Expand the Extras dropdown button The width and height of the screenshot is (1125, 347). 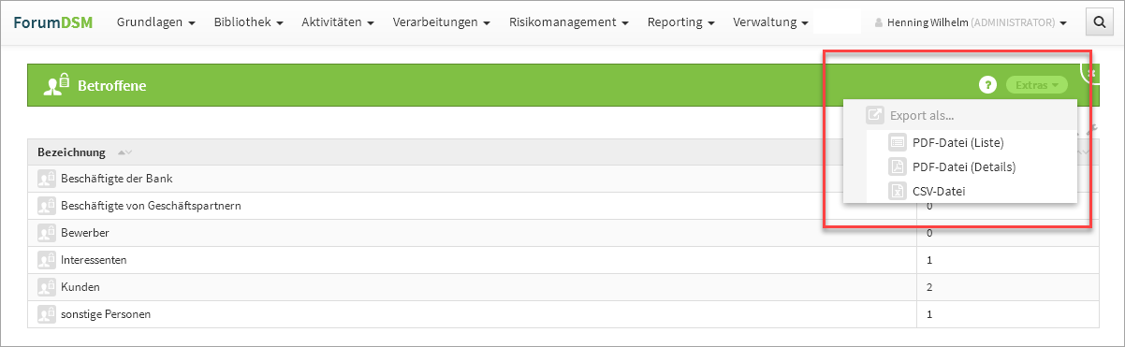[1036, 85]
